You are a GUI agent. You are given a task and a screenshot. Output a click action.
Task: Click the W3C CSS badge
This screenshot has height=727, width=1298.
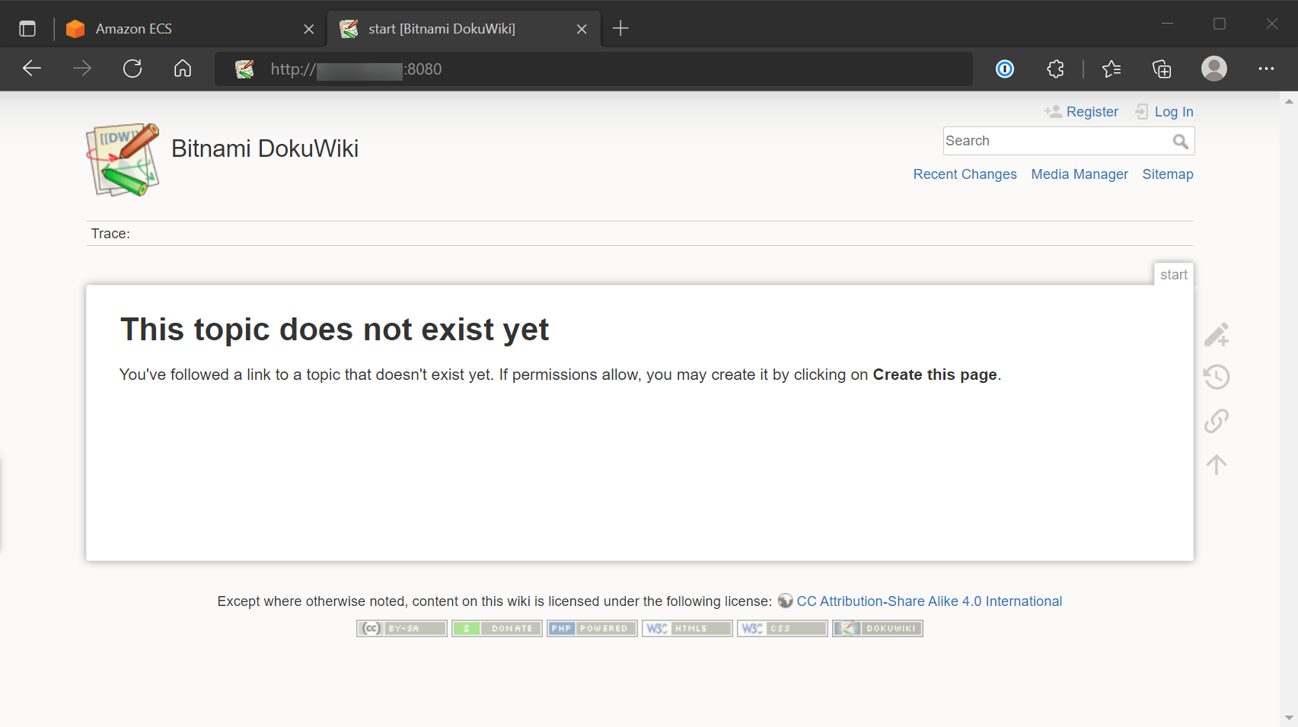(783, 628)
